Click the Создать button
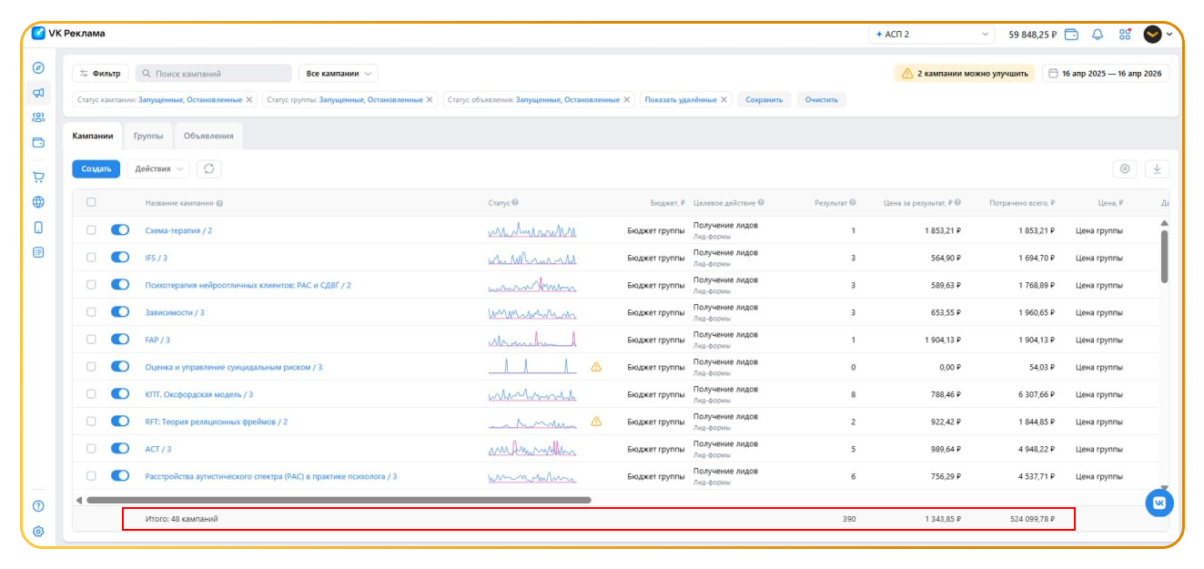 coord(96,168)
